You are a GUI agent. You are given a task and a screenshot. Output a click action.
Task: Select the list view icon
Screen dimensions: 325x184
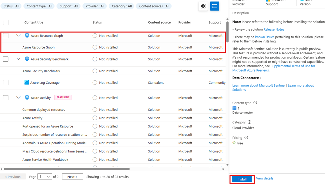[x=215, y=6]
